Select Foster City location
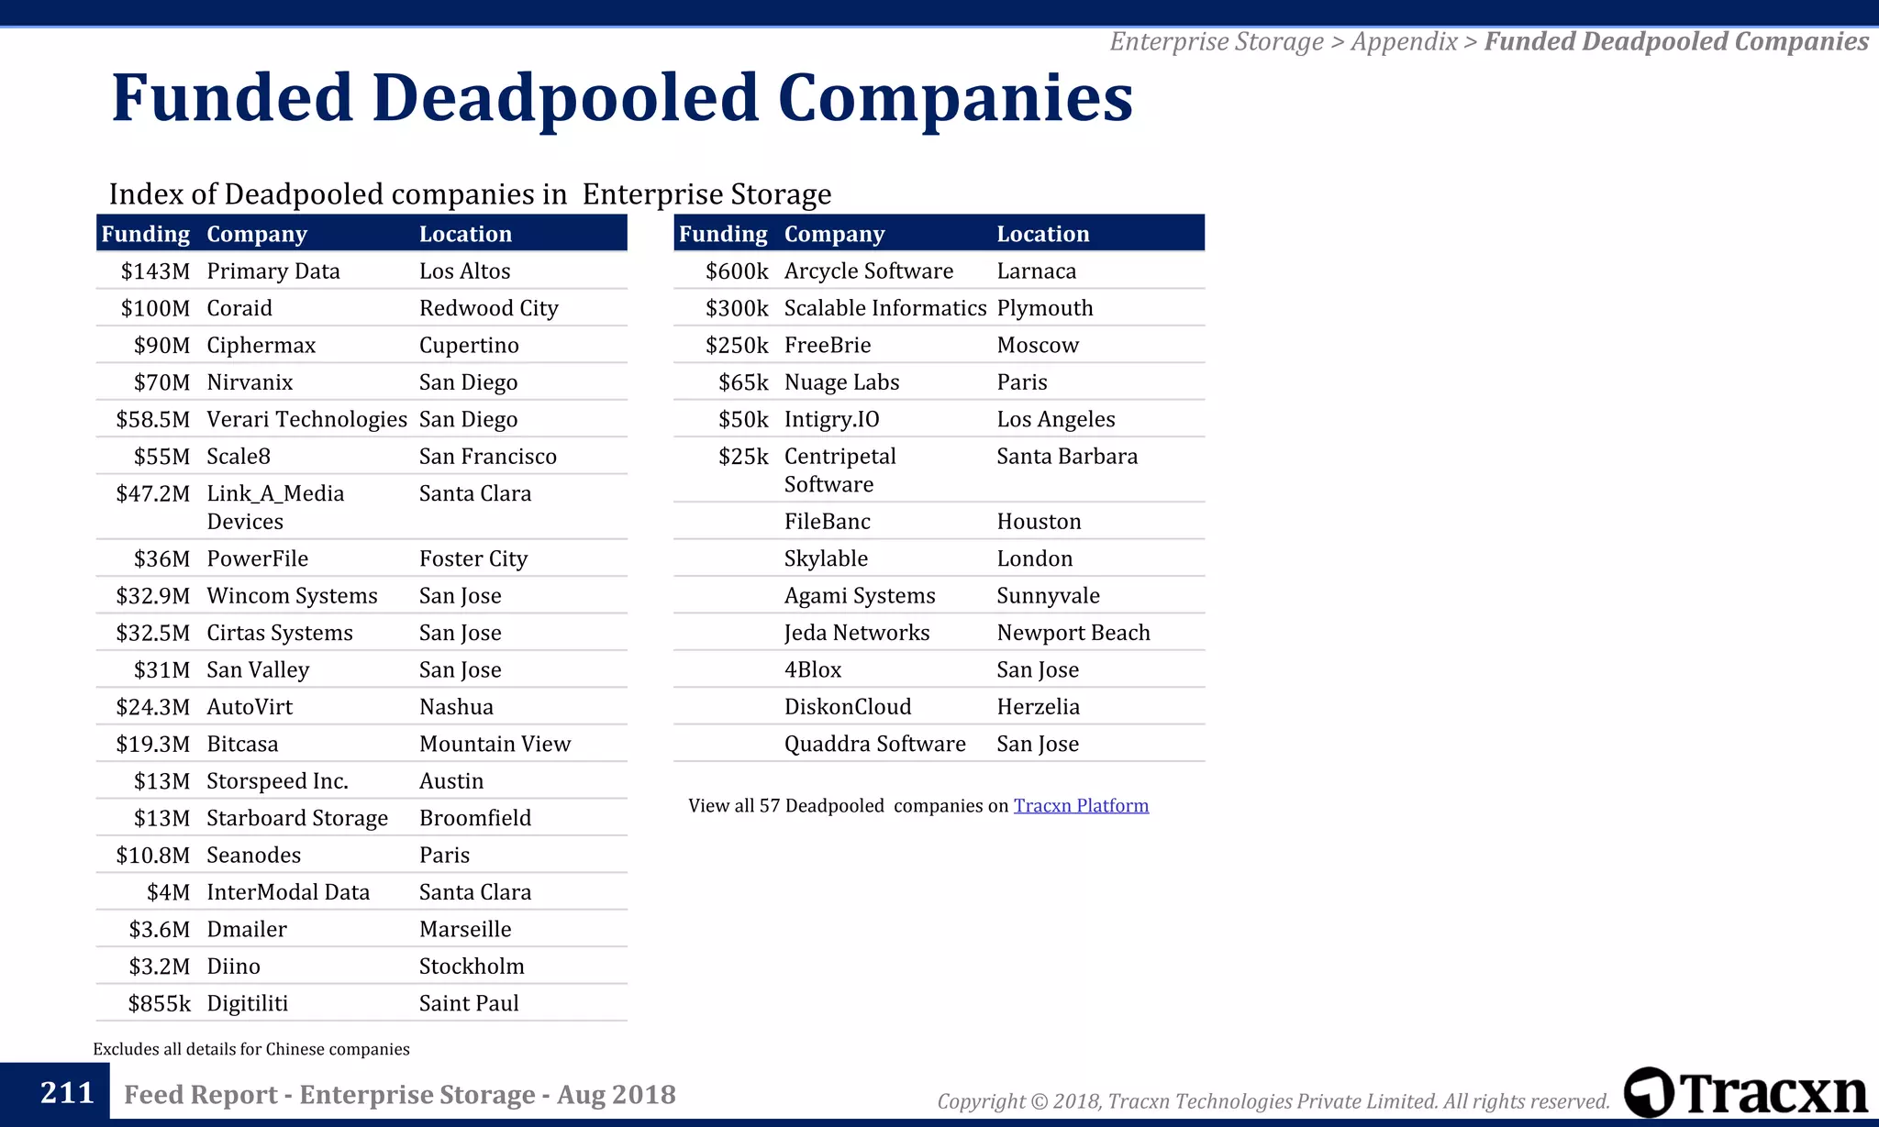 point(473,558)
